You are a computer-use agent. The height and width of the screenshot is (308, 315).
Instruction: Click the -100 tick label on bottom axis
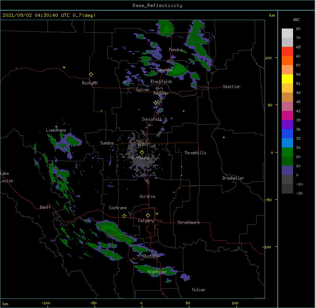point(46,303)
